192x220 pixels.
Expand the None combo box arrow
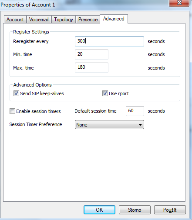tap(140, 125)
